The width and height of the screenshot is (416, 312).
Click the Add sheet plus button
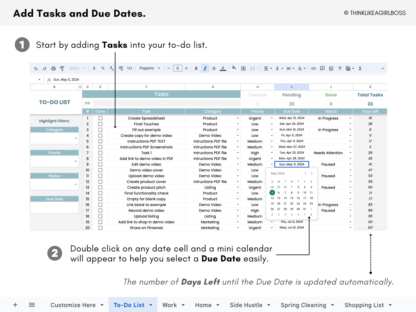[x=15, y=305]
